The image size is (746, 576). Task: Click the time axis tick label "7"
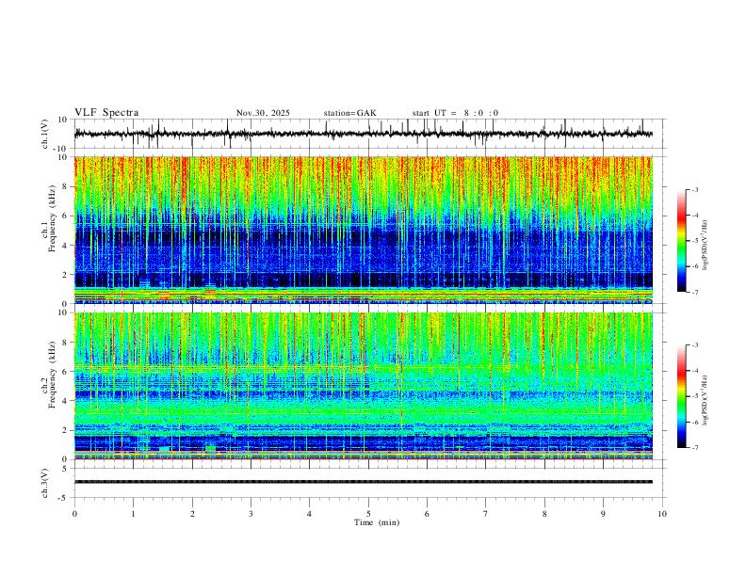[486, 514]
